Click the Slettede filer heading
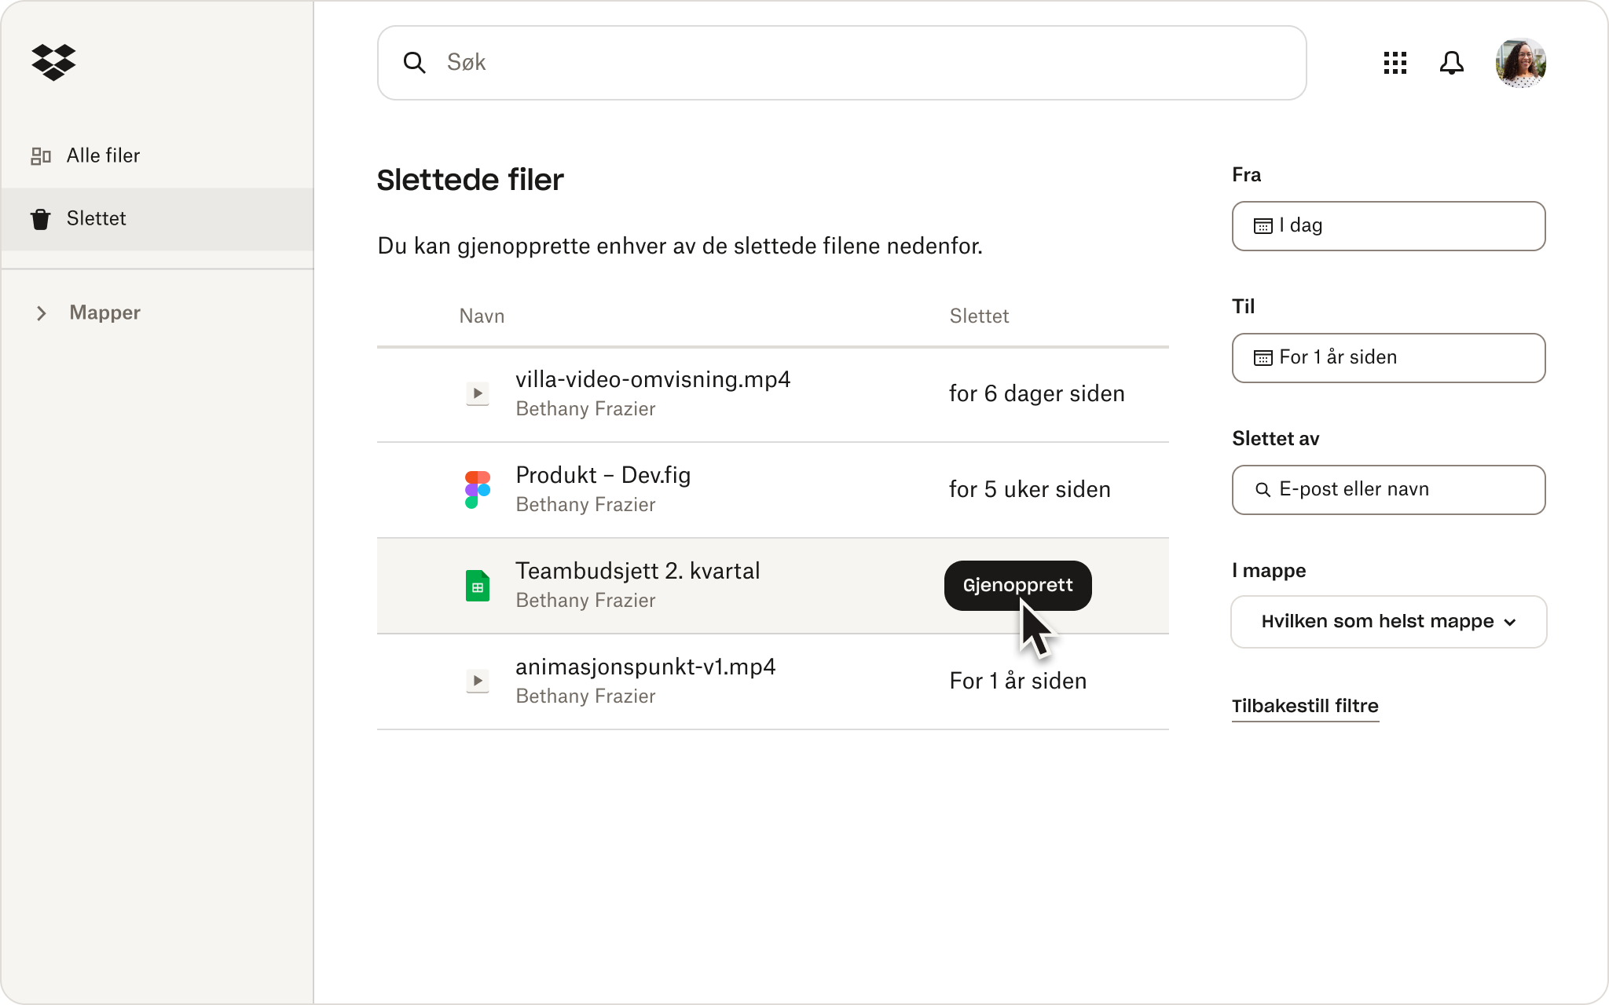The width and height of the screenshot is (1609, 1005). click(x=470, y=180)
